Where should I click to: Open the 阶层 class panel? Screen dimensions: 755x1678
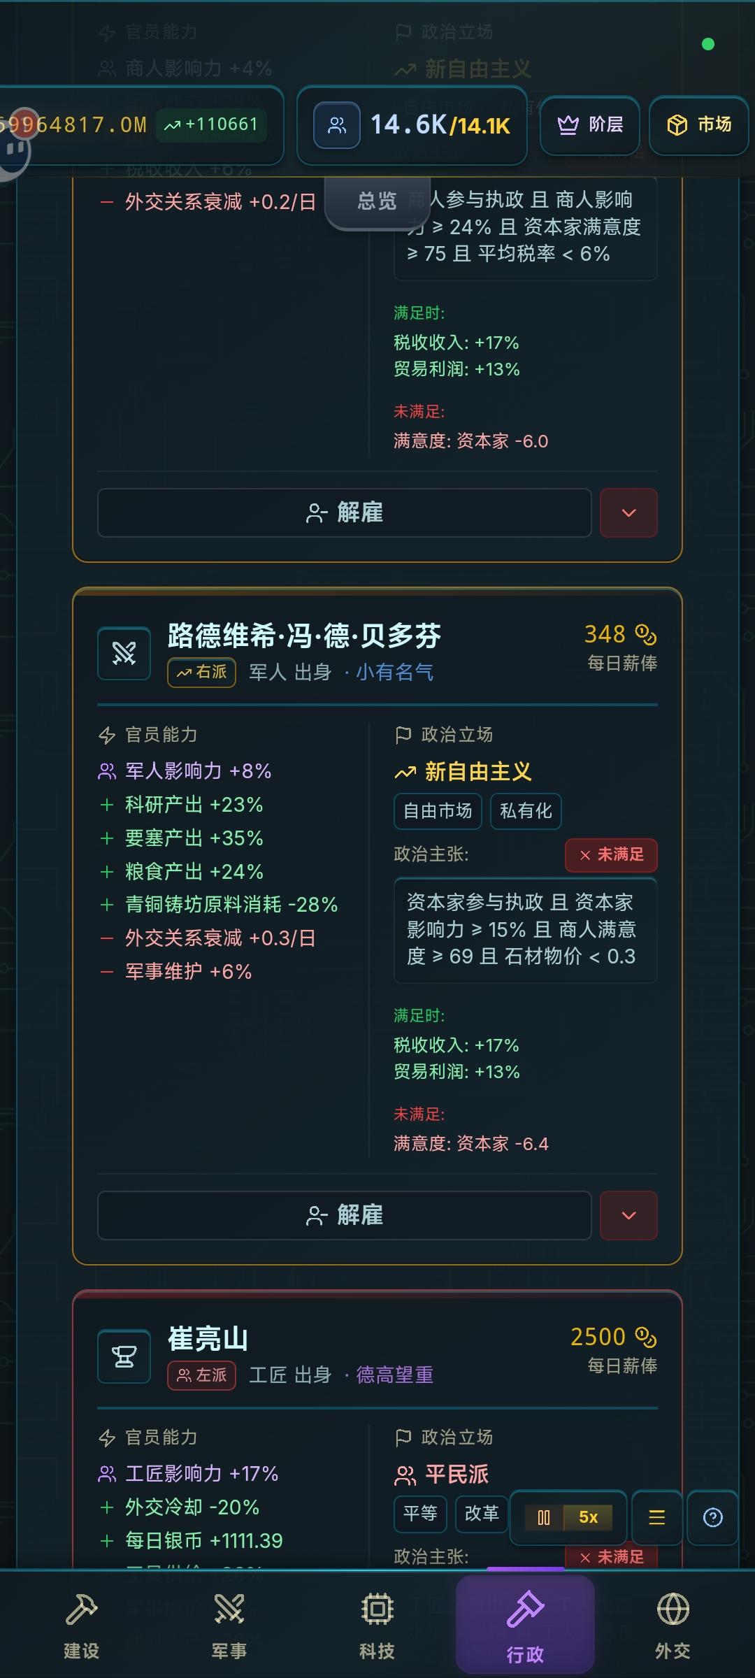[x=590, y=125]
